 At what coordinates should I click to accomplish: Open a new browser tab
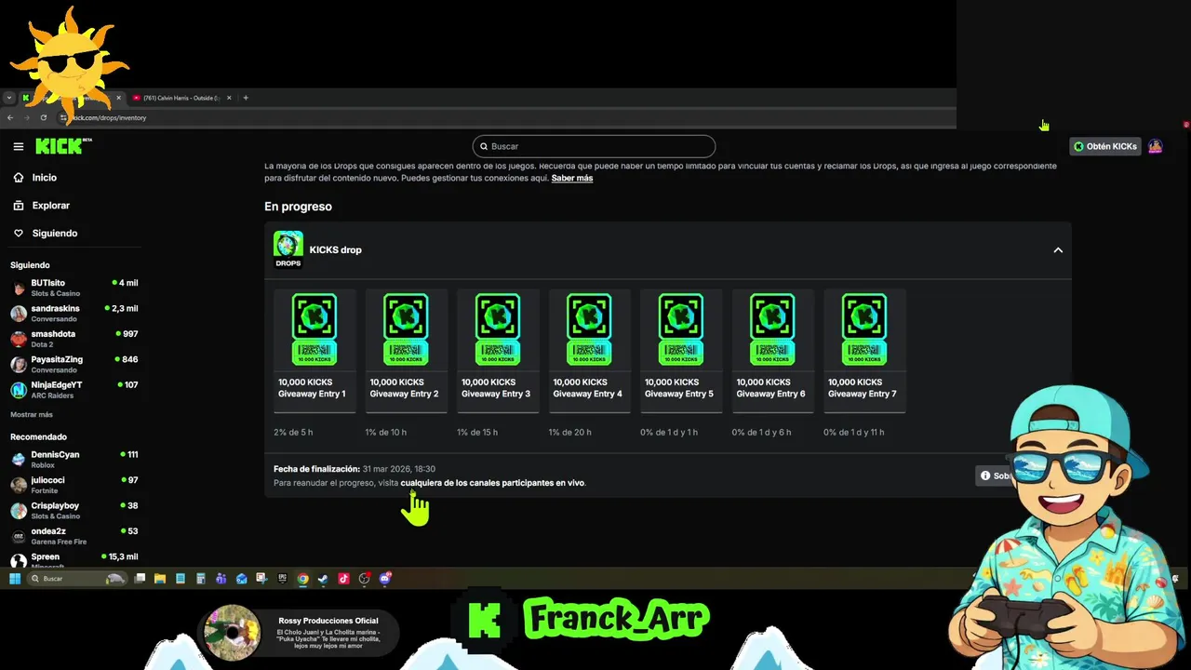point(246,98)
